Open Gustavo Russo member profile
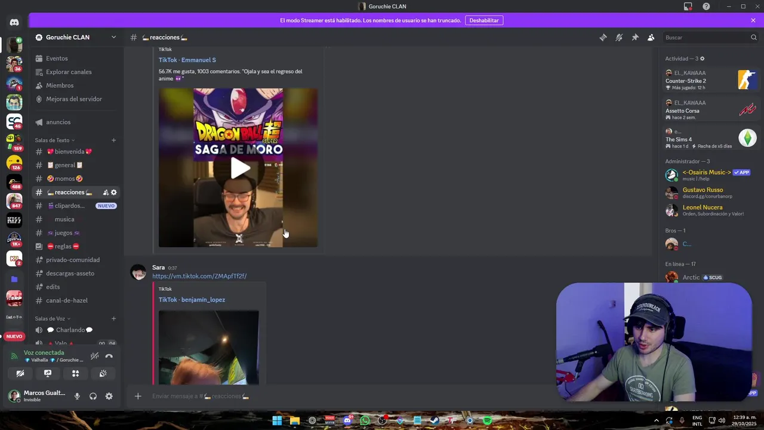This screenshot has width=764, height=430. point(710,192)
